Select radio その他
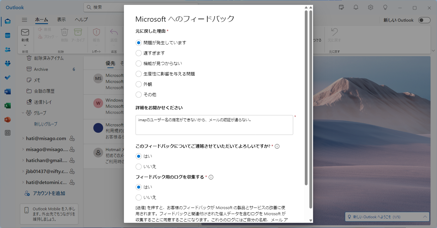437x228 pixels. coord(139,95)
